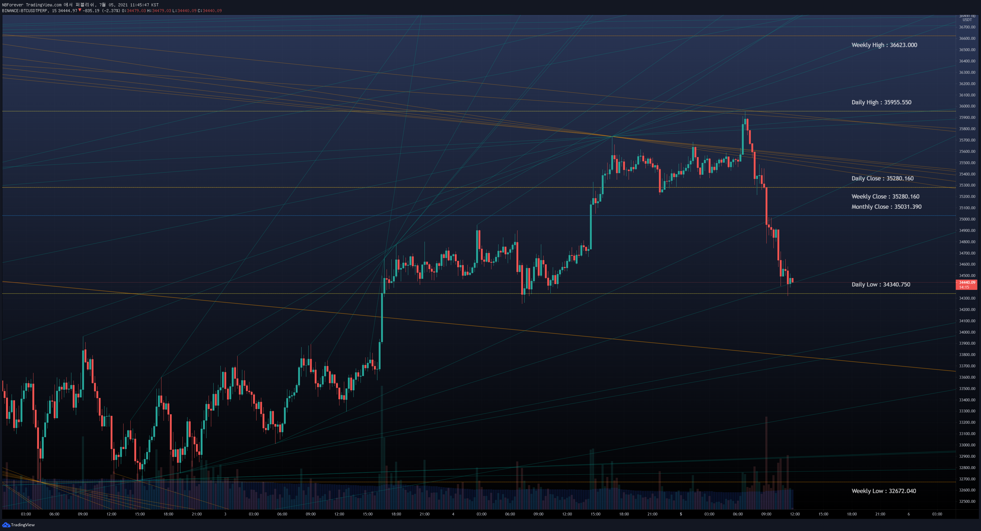The height and width of the screenshot is (531, 981).
Task: Click the low value L:34440.09 in header
Action: point(184,11)
